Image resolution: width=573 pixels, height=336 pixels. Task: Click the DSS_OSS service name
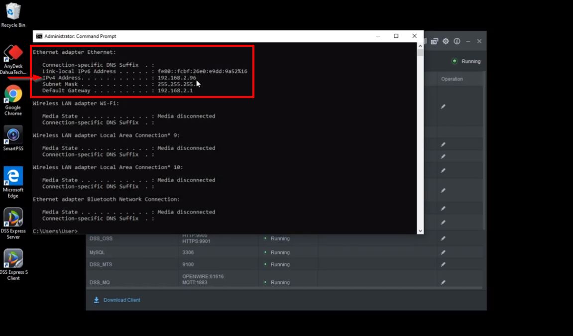[101, 238]
